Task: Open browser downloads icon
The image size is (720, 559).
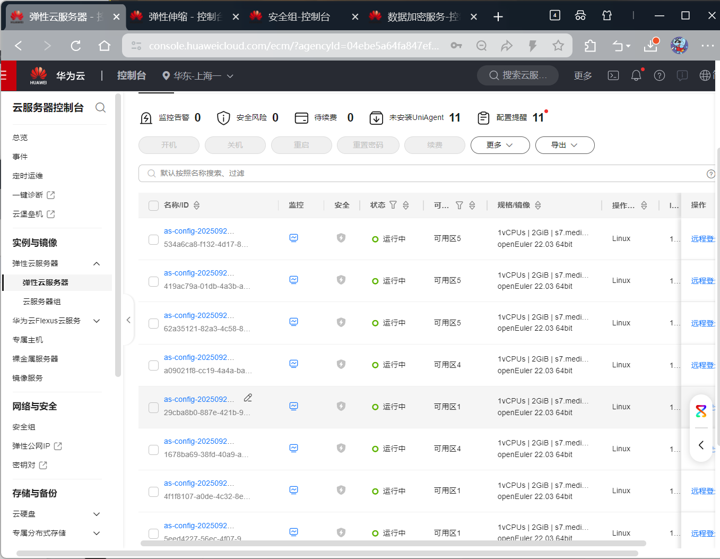Action: point(651,46)
